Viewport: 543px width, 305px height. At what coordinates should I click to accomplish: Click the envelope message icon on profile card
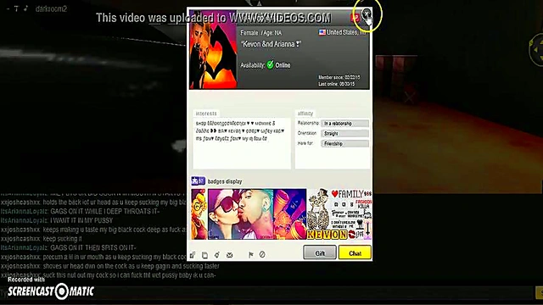point(229,255)
